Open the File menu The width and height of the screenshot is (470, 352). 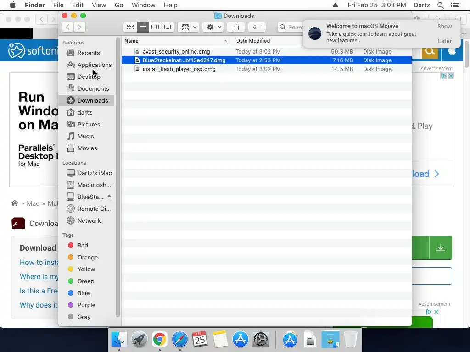pyautogui.click(x=58, y=5)
